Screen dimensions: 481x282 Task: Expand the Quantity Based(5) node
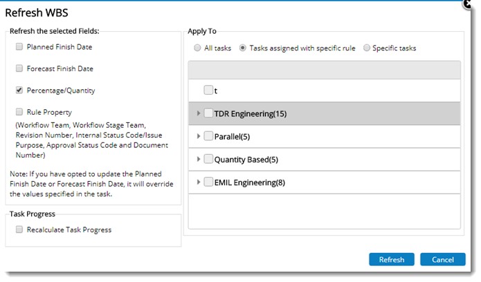click(x=199, y=160)
